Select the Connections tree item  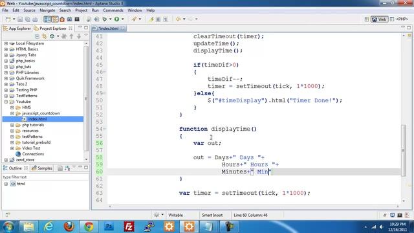[x=33, y=154]
